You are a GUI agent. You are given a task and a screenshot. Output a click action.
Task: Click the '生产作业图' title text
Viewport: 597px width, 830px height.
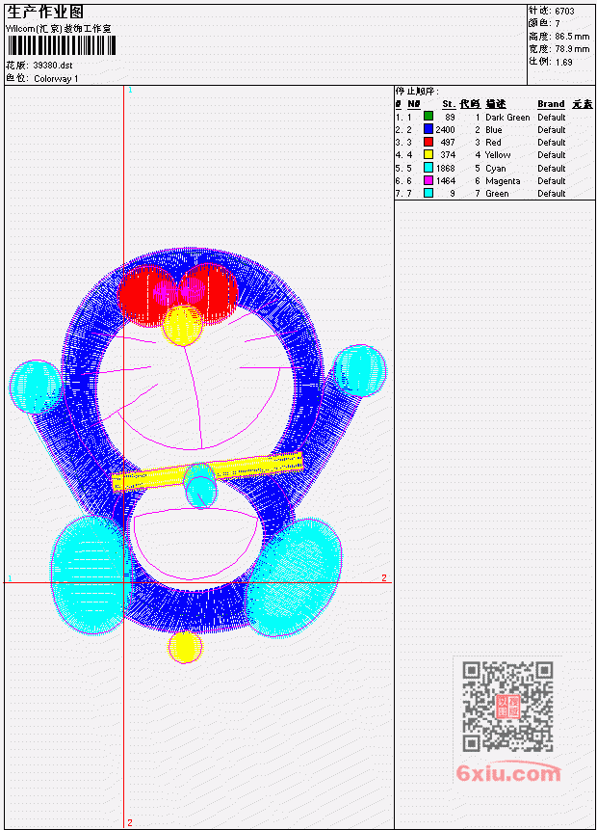coord(45,12)
